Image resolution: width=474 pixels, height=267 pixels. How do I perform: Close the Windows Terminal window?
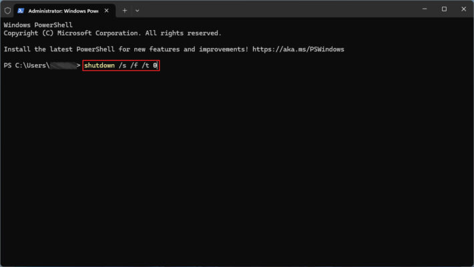point(463,9)
